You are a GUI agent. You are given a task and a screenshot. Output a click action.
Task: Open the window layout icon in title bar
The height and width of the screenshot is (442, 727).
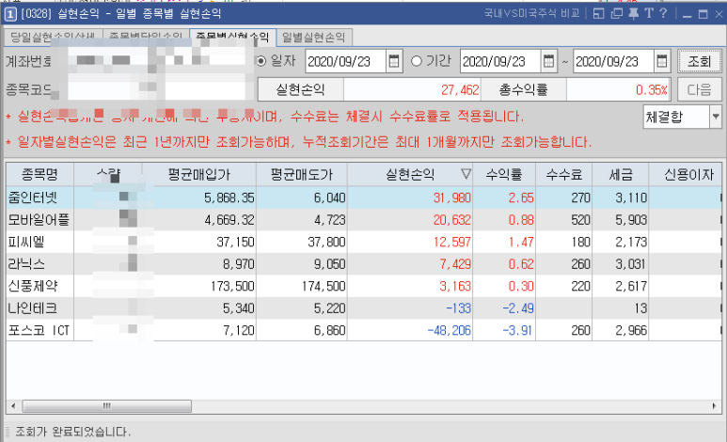pyautogui.click(x=598, y=14)
